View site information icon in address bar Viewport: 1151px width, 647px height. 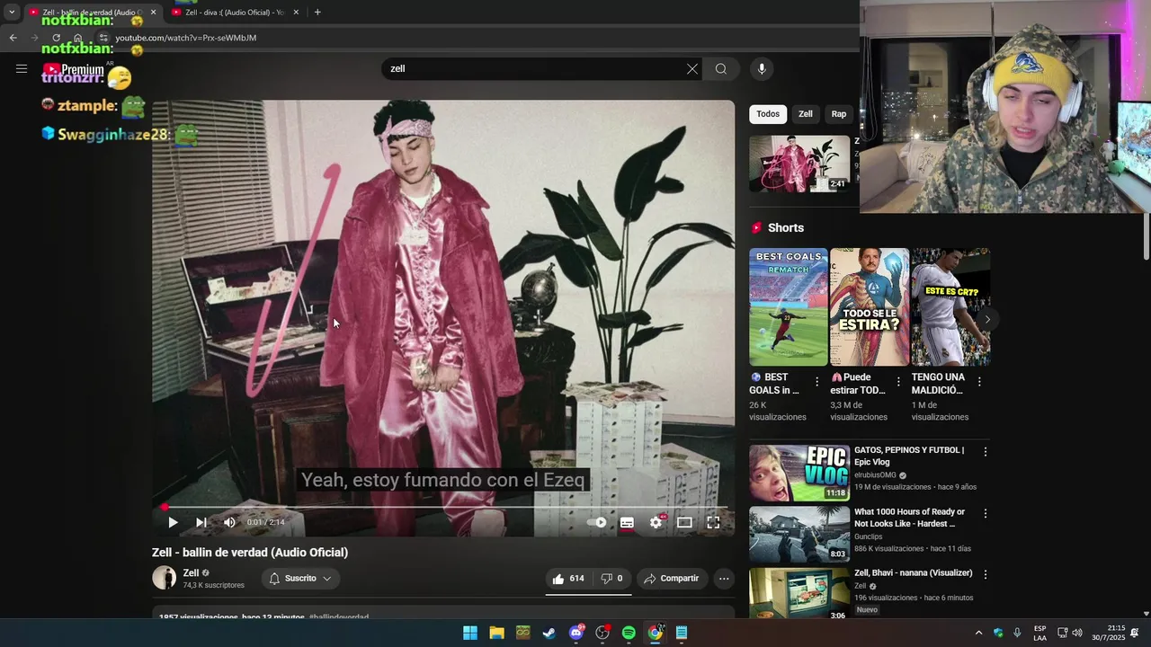coord(103,38)
